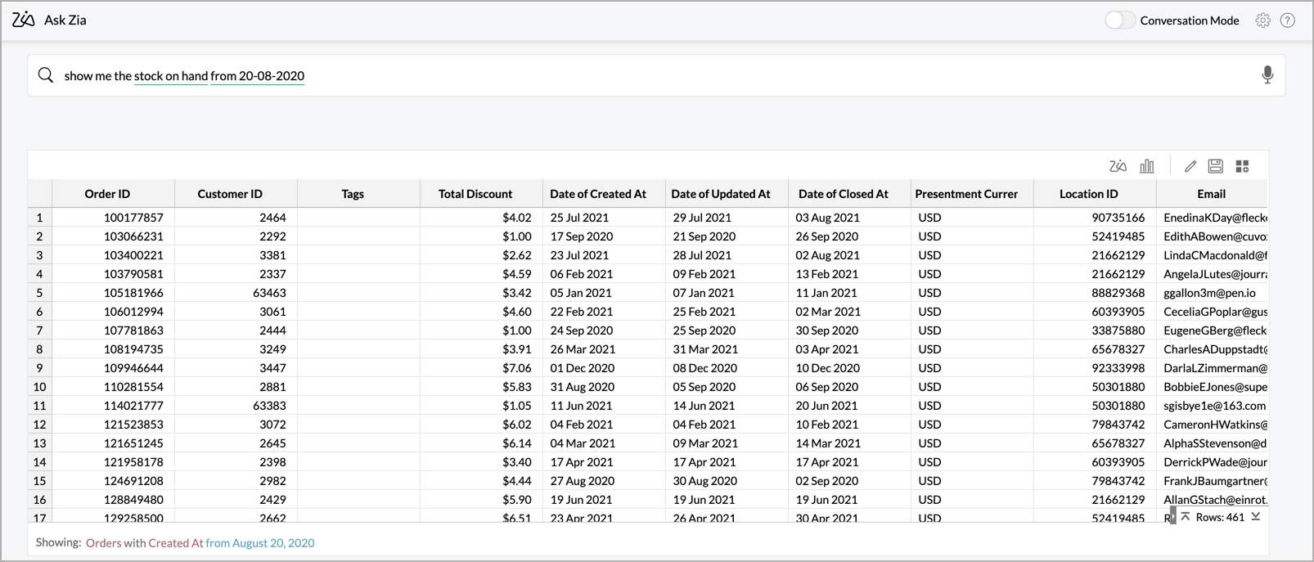This screenshot has width=1314, height=562.
Task: Switch to the bar chart view icon
Action: click(x=1147, y=166)
